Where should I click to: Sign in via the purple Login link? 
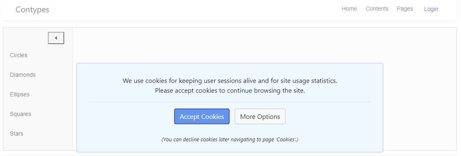(431, 9)
